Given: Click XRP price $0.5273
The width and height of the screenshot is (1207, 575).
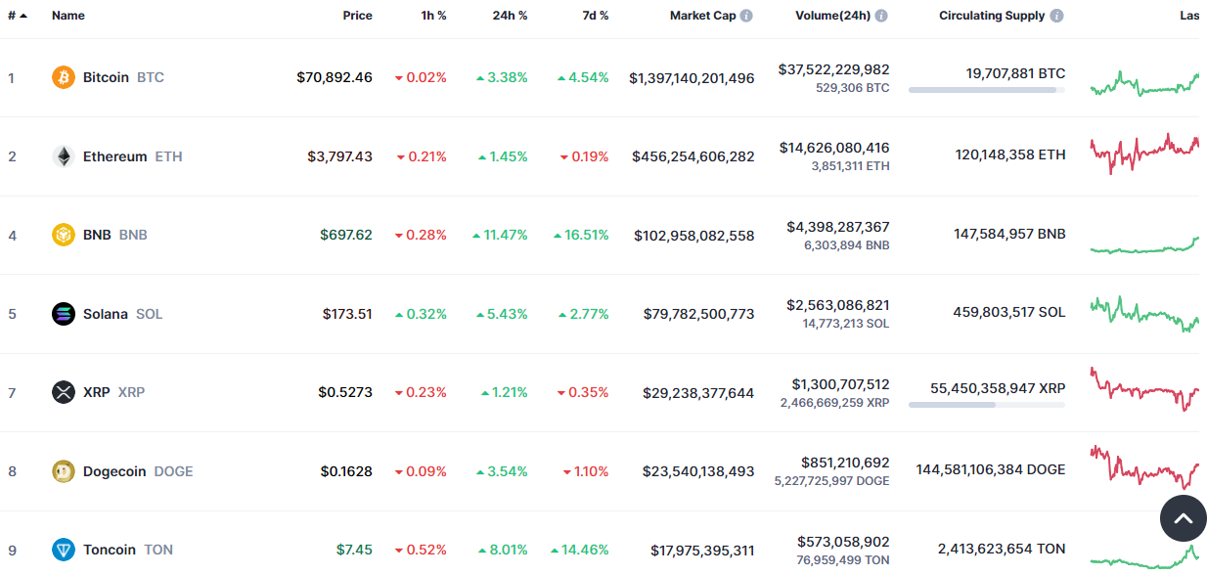Looking at the screenshot, I should (x=345, y=392).
